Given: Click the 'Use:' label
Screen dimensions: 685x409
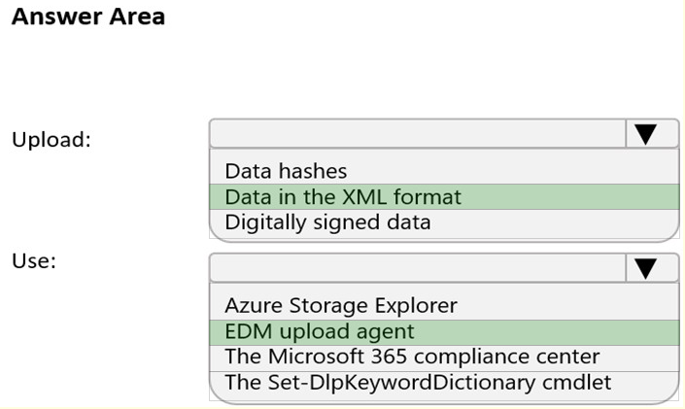Looking at the screenshot, I should (34, 261).
